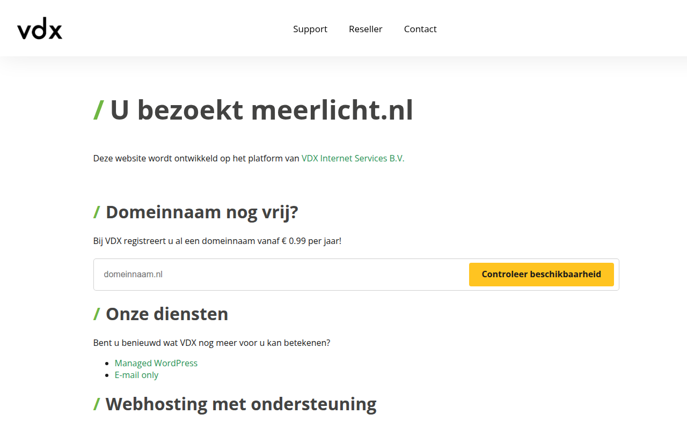The width and height of the screenshot is (687, 429).
Task: Open the Reseller menu item
Action: (x=366, y=29)
